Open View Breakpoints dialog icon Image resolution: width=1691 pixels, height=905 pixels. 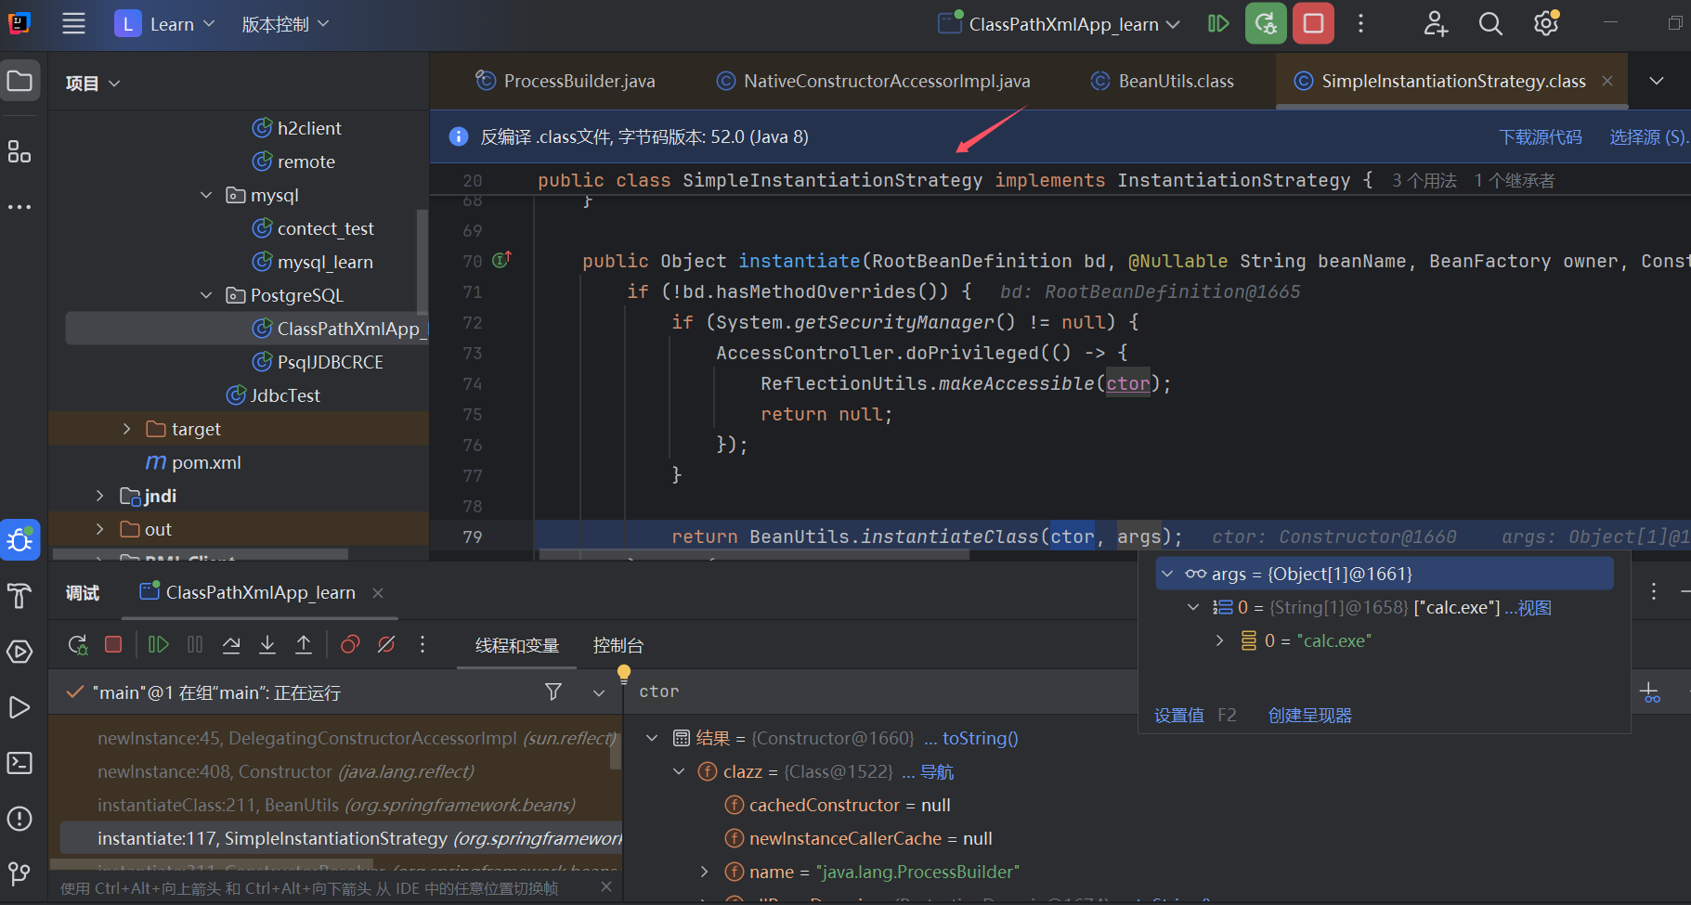[x=350, y=644]
